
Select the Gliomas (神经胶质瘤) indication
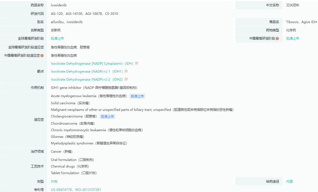coord(67,137)
